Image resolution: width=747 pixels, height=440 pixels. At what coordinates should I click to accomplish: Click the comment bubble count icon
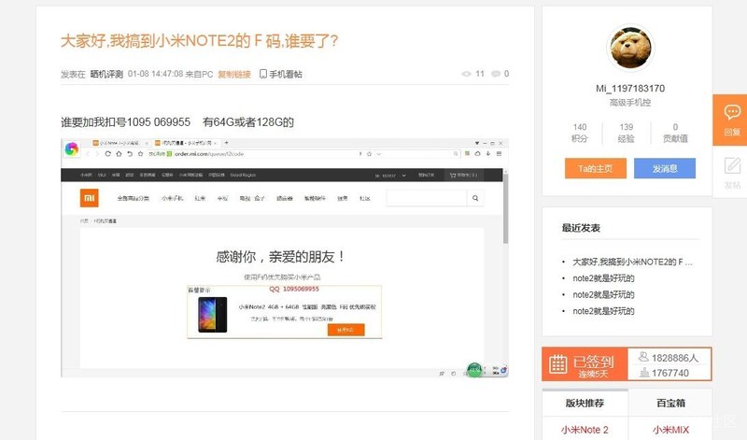click(496, 74)
